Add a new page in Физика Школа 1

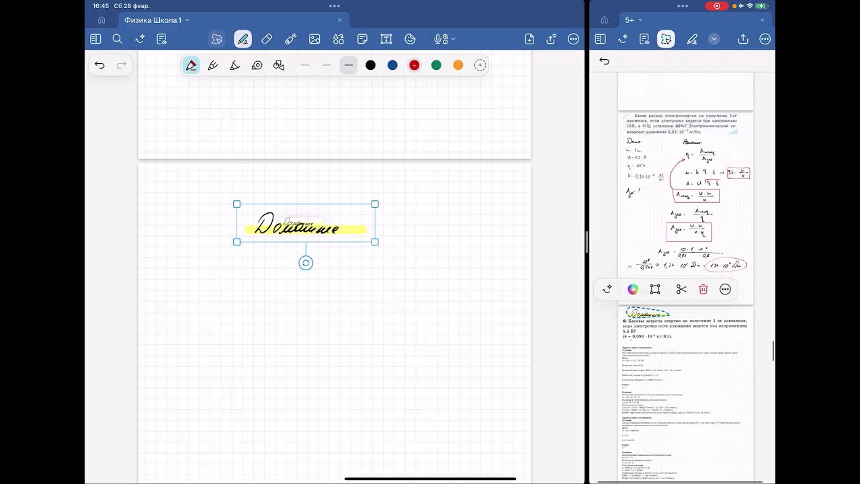tap(529, 39)
